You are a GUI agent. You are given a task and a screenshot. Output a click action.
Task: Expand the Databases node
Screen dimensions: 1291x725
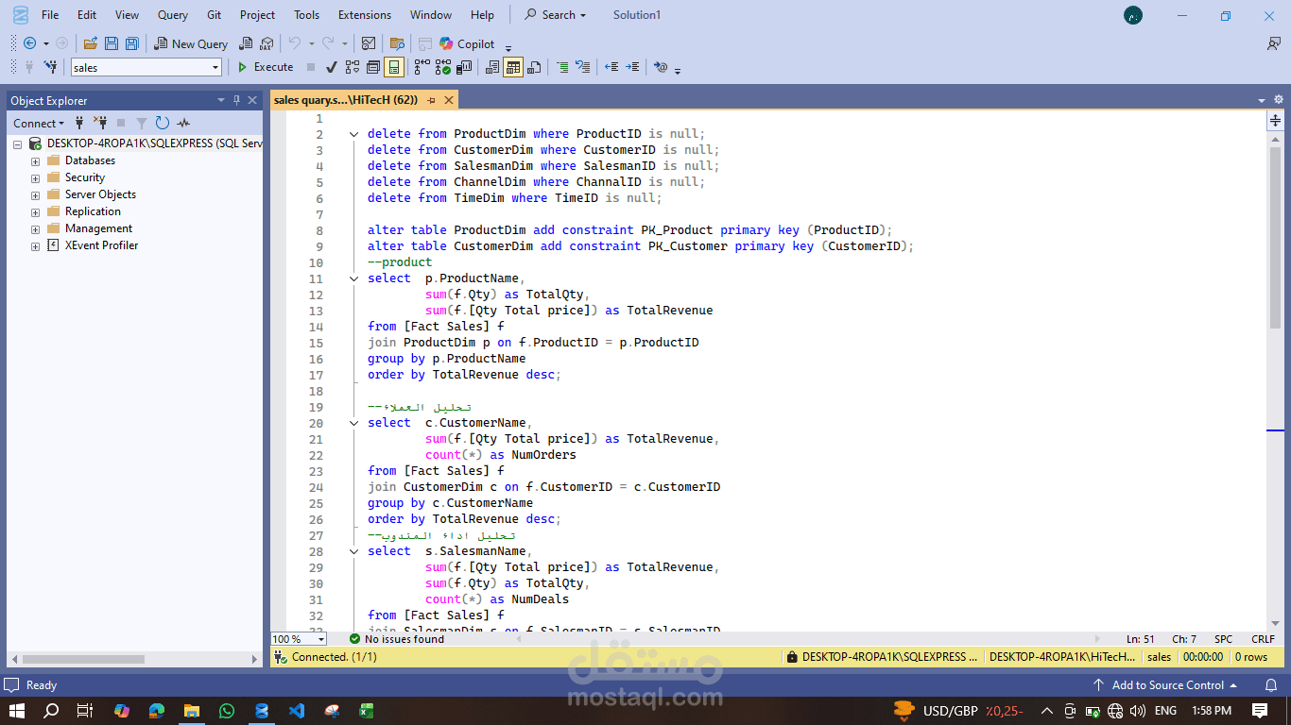(35, 161)
